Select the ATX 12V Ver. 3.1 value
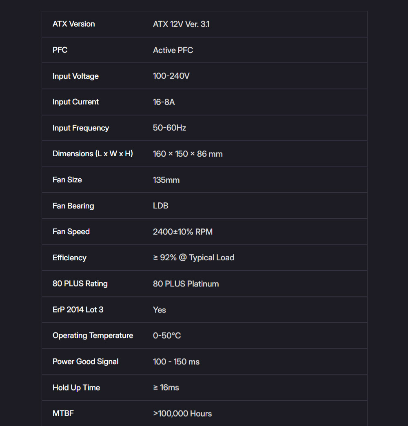Screen dimensions: 408x426 [x=181, y=24]
